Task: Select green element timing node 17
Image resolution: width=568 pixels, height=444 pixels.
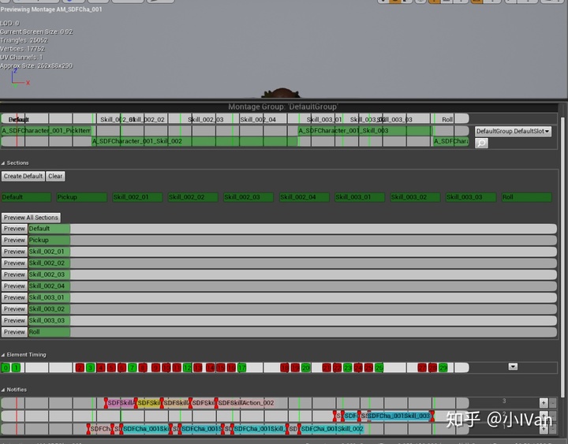Action: pos(242,368)
